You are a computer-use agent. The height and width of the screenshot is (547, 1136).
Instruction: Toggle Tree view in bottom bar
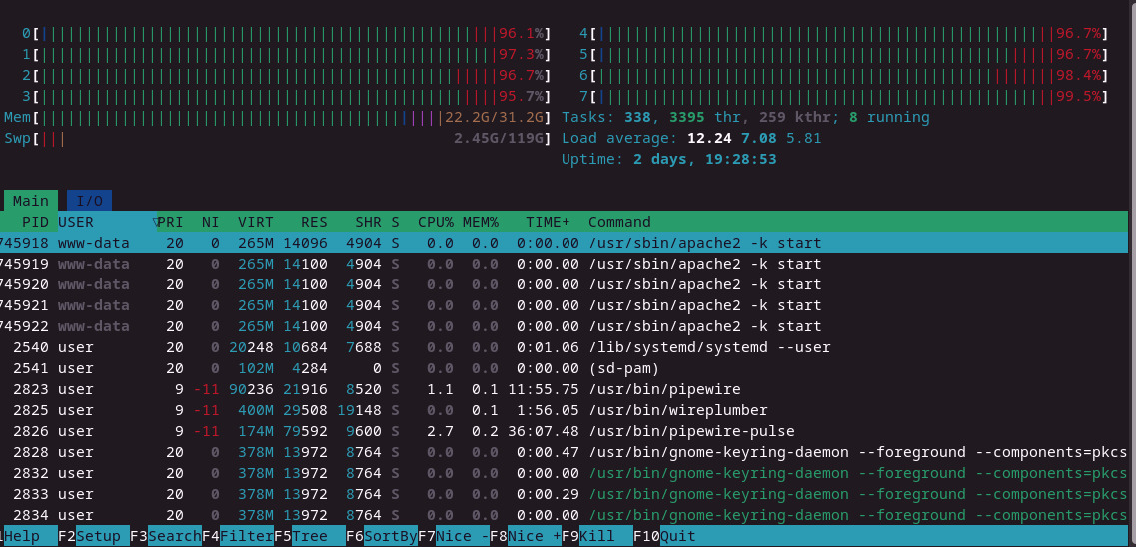click(318, 536)
